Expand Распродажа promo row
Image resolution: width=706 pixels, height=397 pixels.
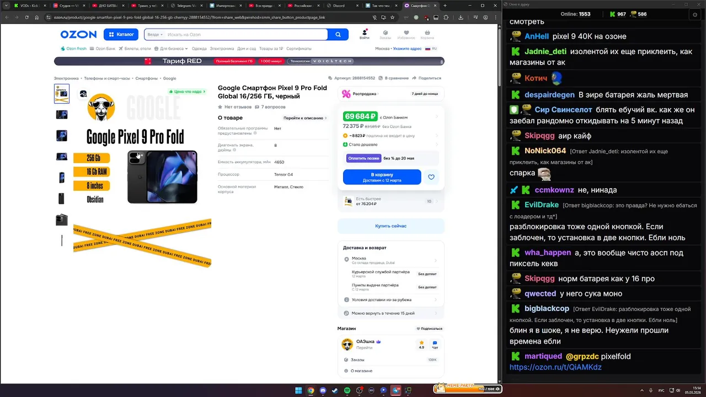[x=391, y=94]
